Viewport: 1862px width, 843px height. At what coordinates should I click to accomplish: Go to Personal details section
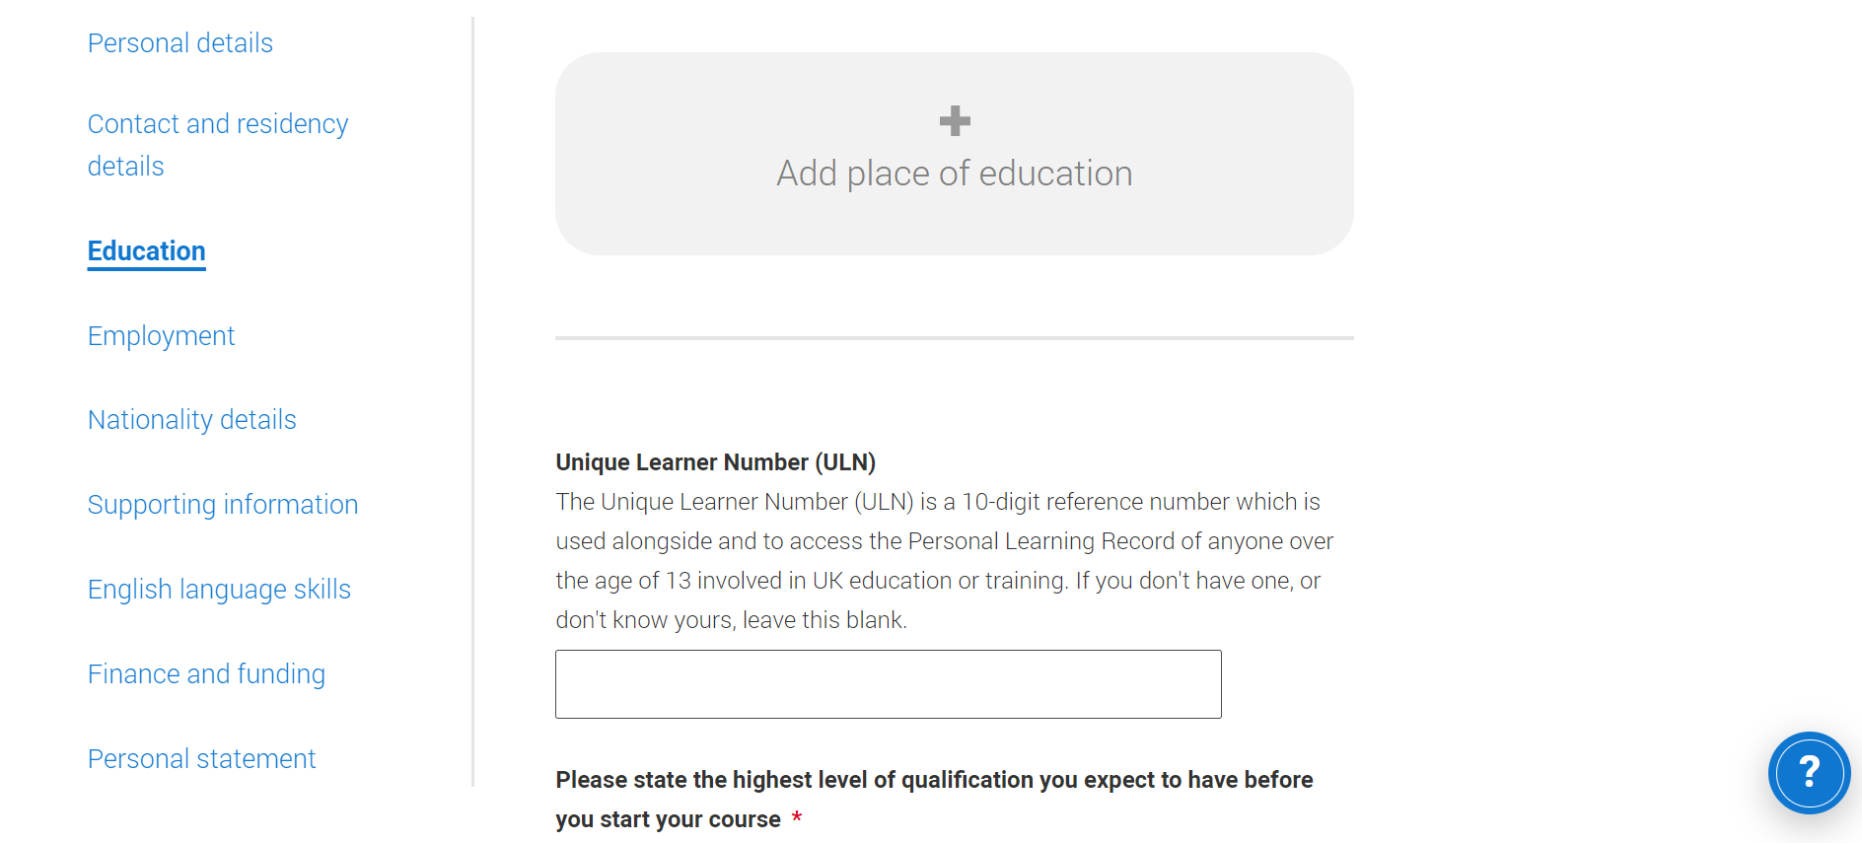[180, 43]
